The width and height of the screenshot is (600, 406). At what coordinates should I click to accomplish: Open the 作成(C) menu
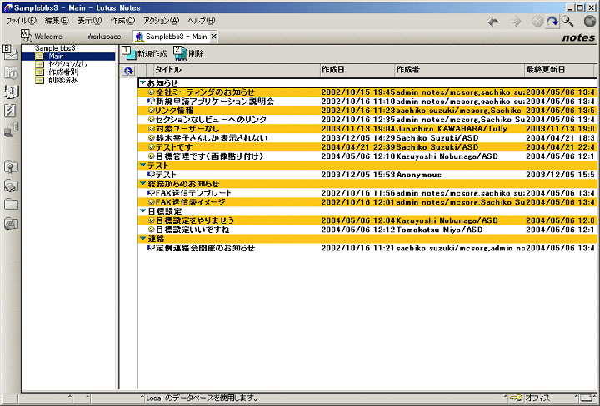coord(122,21)
